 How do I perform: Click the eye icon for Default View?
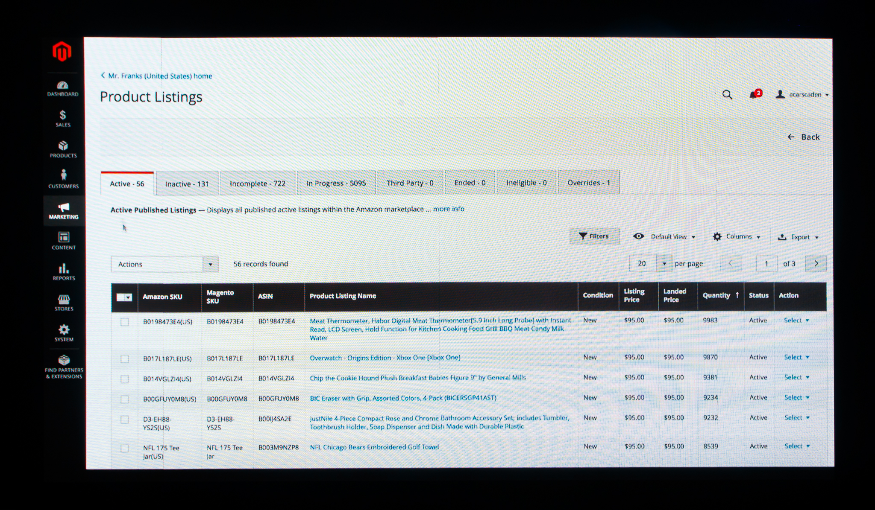pos(639,236)
